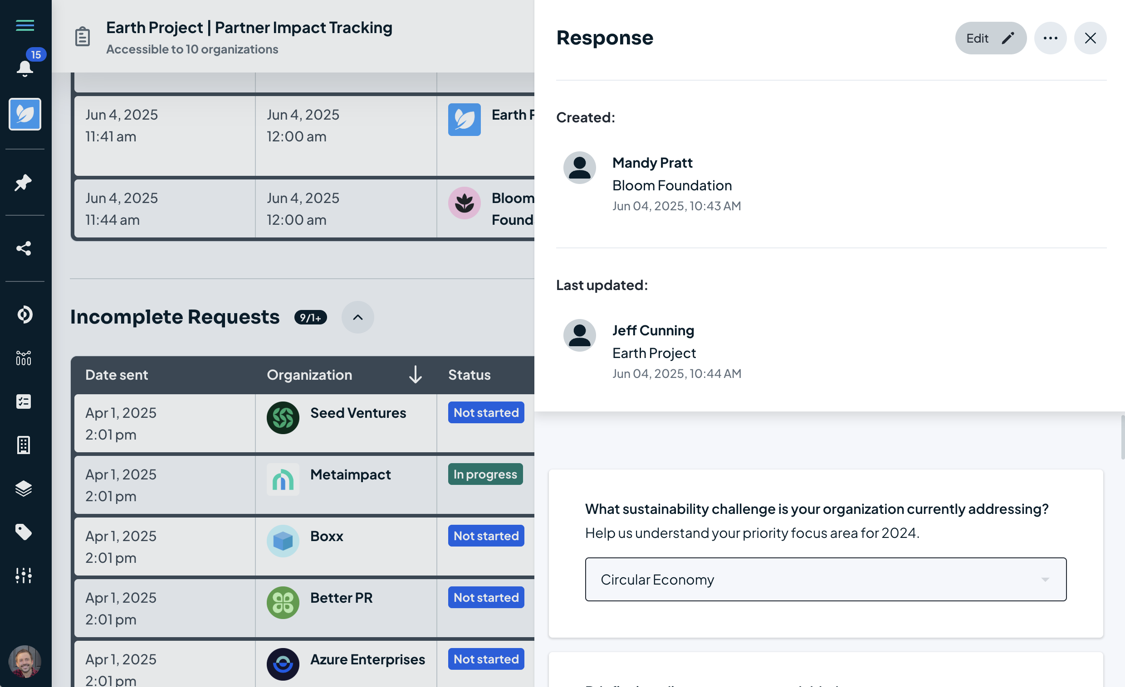Open the hamburger menu icon
Screen dimensions: 1125x687
(24, 25)
